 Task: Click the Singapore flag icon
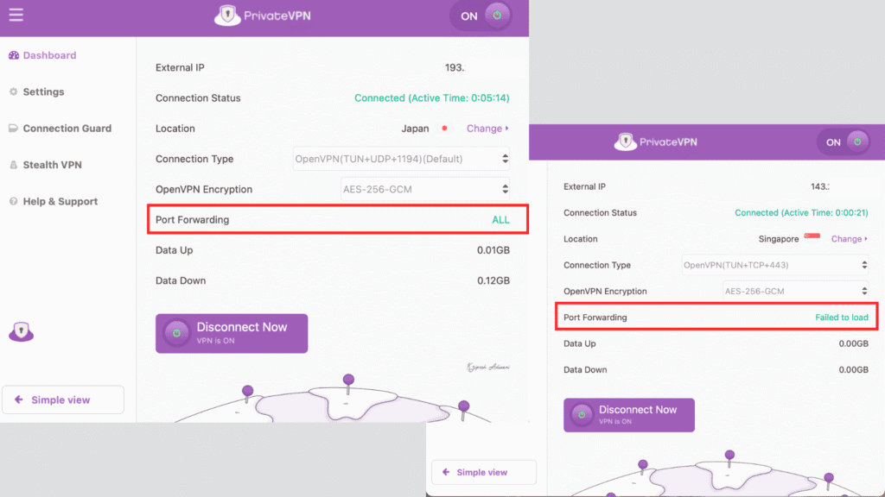pos(812,236)
